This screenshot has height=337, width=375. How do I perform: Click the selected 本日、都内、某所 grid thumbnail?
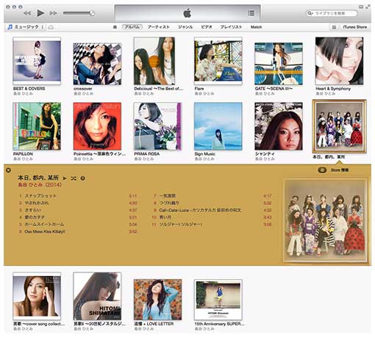click(339, 126)
